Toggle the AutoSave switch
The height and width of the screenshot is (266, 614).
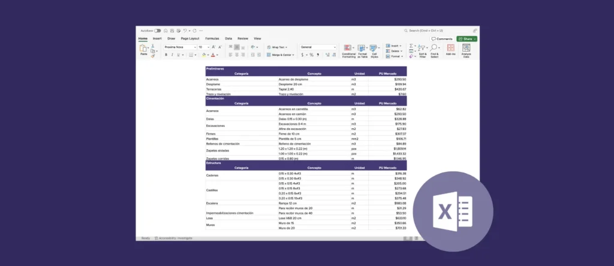157,30
